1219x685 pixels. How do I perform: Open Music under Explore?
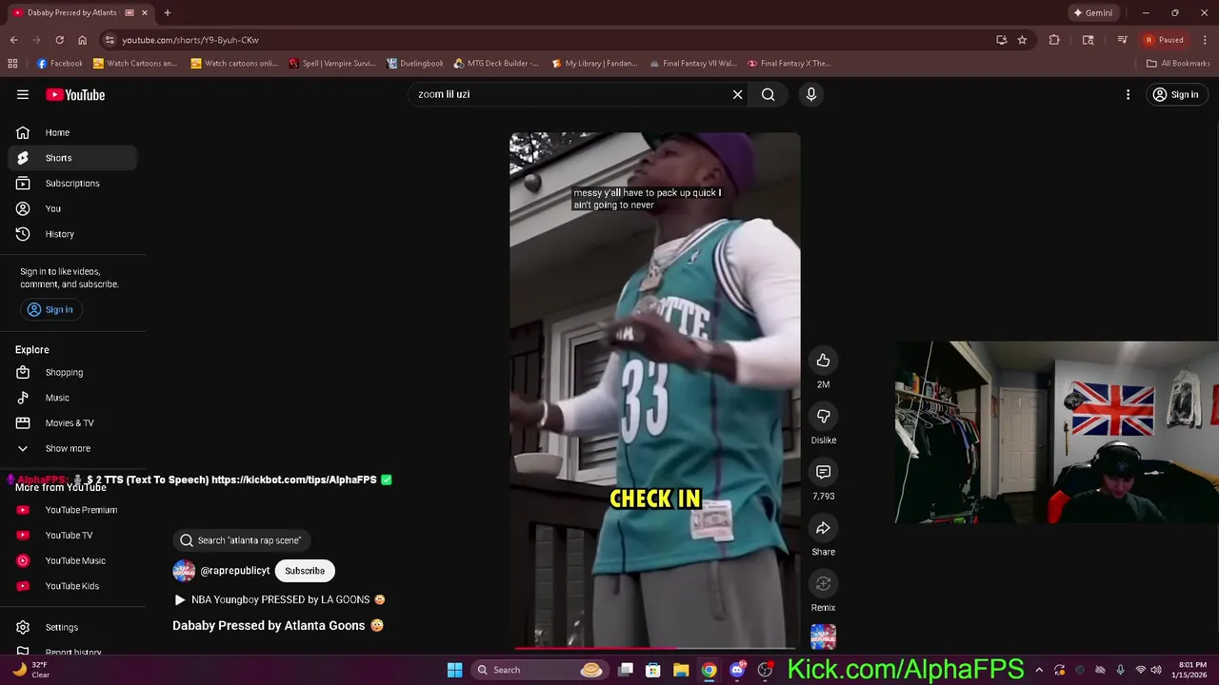(72, 398)
